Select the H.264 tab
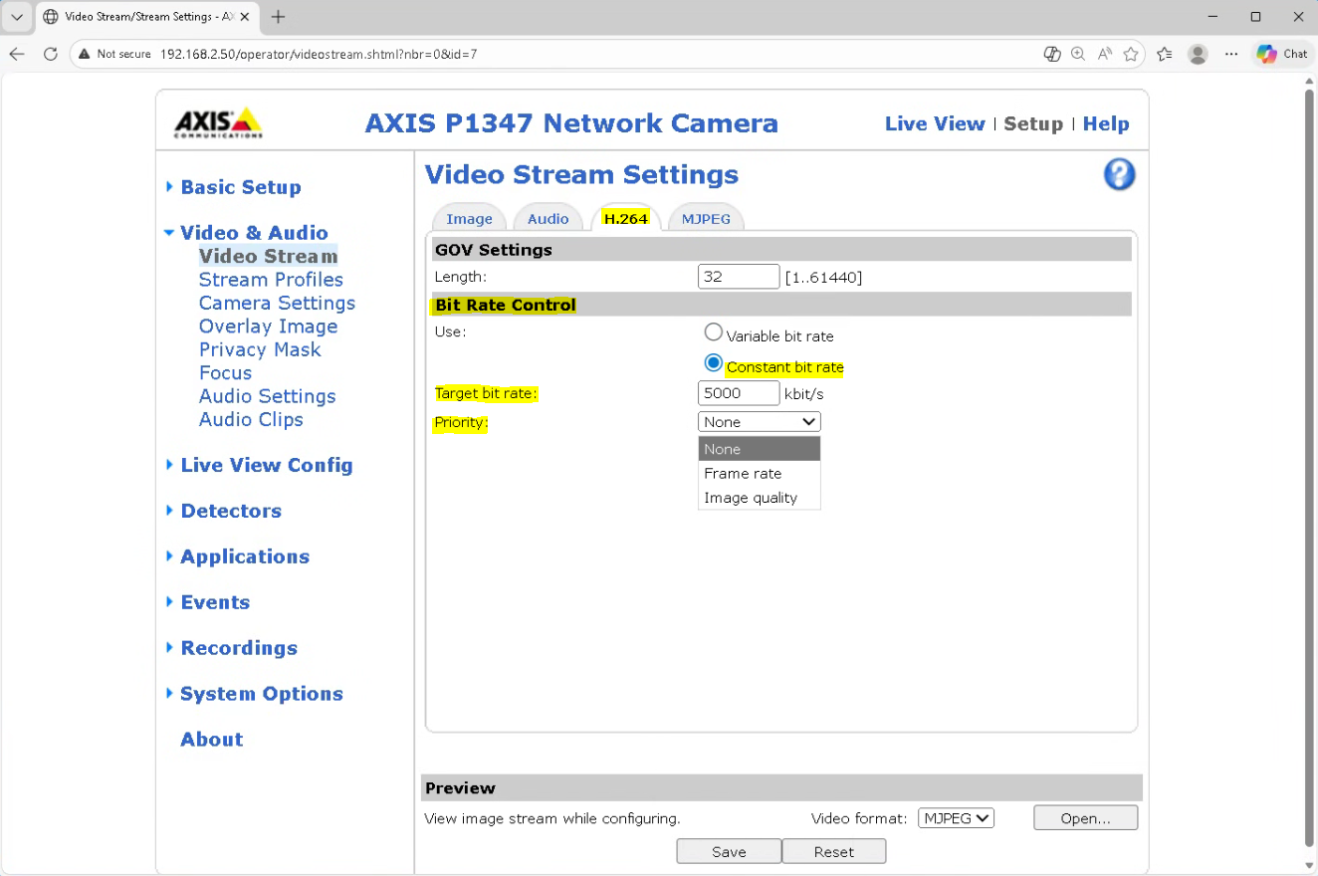 [x=625, y=219]
